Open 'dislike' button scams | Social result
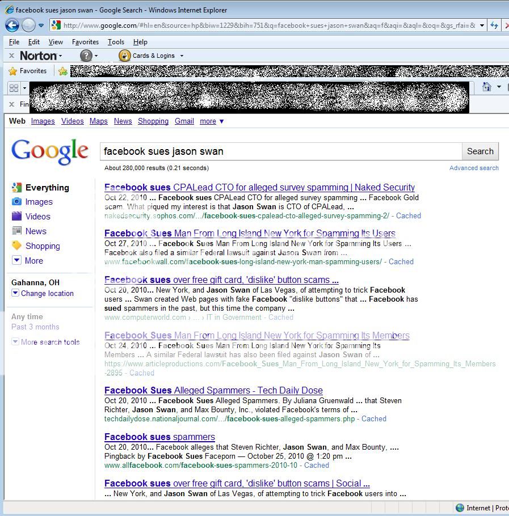509x516 pixels. click(x=237, y=483)
